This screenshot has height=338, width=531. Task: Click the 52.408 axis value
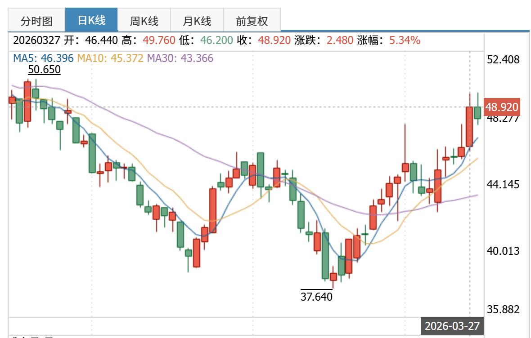tap(503, 59)
